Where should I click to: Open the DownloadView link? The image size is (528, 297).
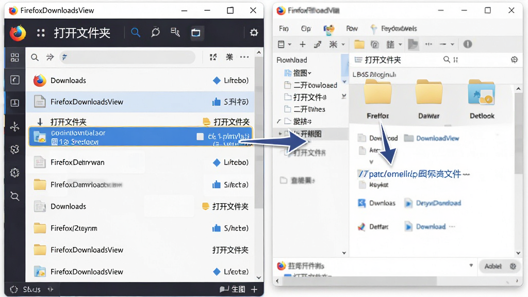[437, 138]
